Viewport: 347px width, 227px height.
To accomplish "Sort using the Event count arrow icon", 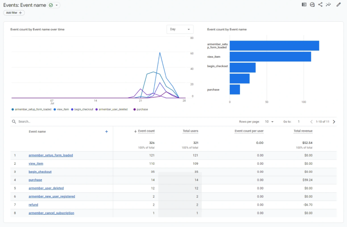I will tap(135, 131).
